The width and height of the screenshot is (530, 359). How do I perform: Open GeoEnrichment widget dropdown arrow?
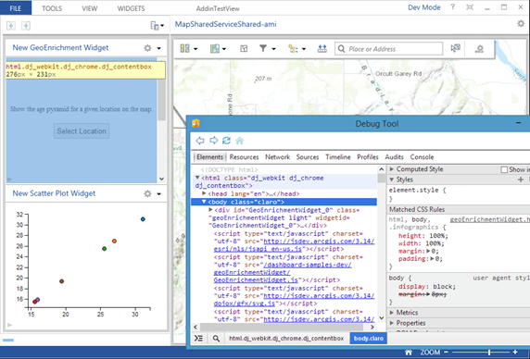[158, 48]
